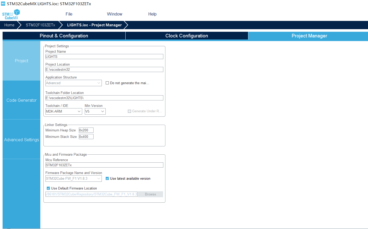Click the Browse button

(x=150, y=194)
